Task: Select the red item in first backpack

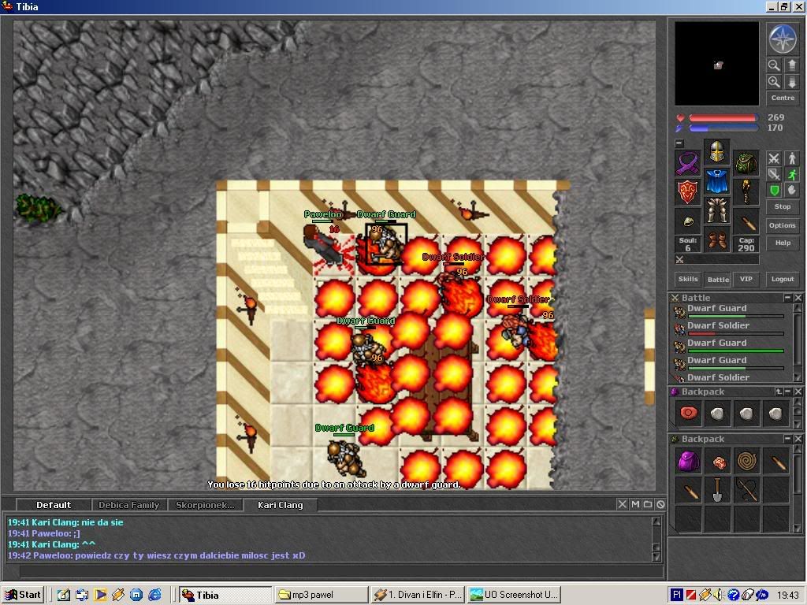Action: [x=688, y=413]
